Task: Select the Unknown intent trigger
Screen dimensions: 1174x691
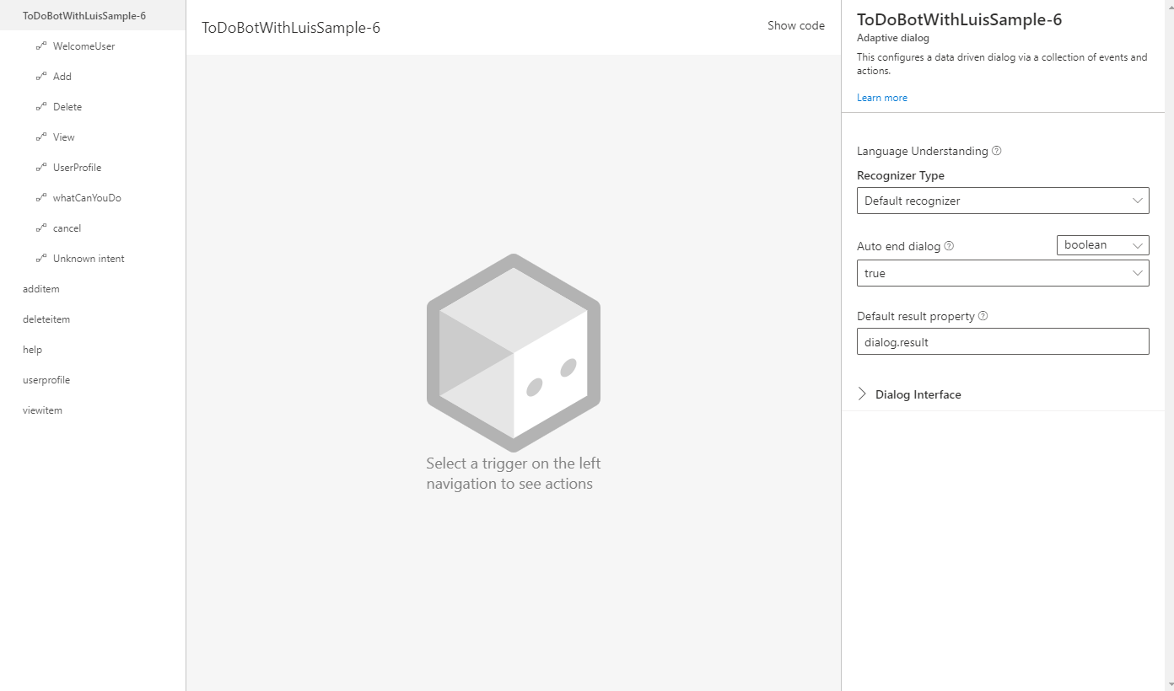Action: click(93, 259)
